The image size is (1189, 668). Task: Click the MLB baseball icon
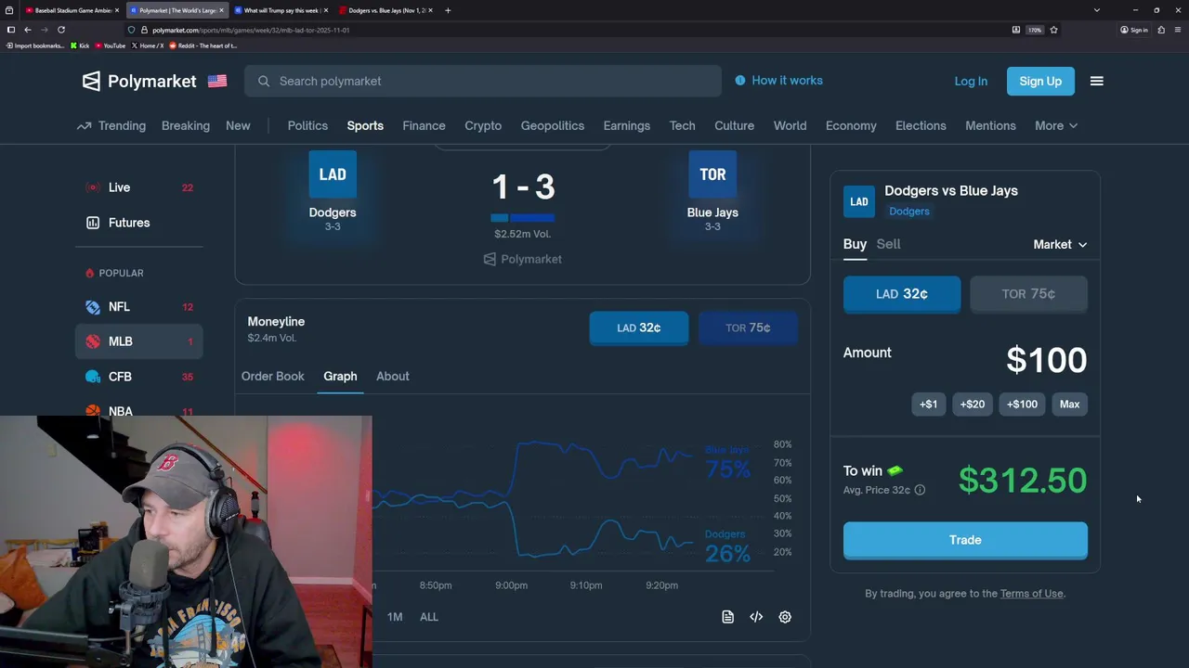click(x=92, y=341)
